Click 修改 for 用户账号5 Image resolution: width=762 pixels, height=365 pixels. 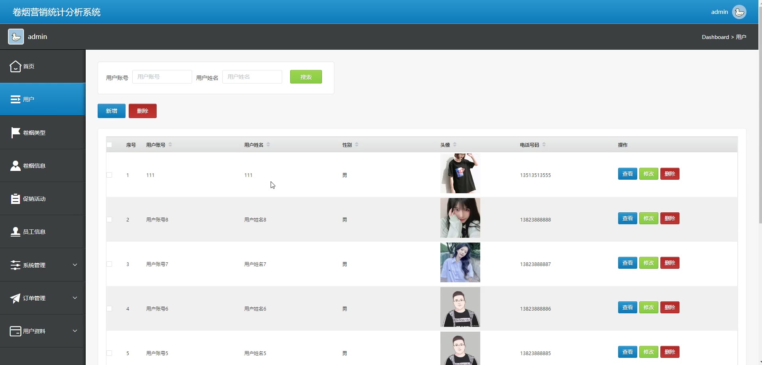[x=649, y=352]
